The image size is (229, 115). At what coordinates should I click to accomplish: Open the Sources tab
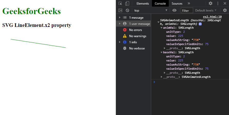177,4
